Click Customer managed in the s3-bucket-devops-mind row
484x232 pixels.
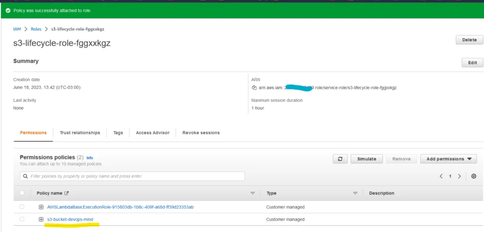285,219
